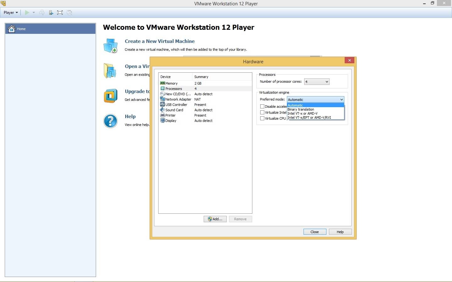452x282 pixels.
Task: Select the Home item in library
Action: pos(50,29)
